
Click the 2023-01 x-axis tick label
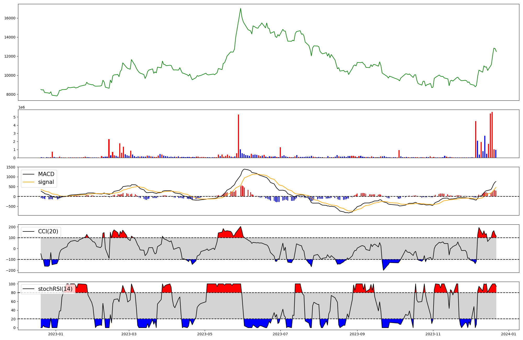(56, 334)
